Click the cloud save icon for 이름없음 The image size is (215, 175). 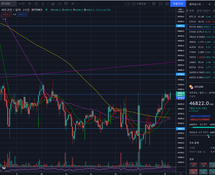[x=134, y=4]
